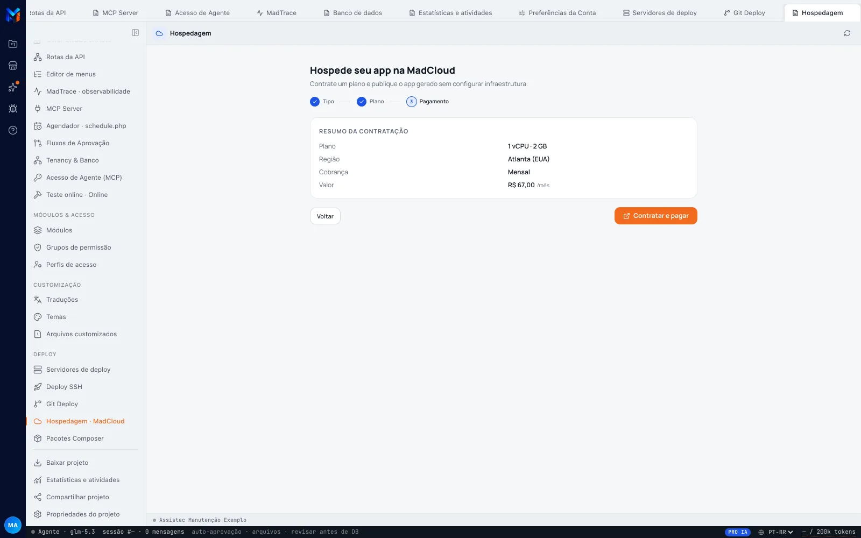This screenshot has width=861, height=538.
Task: Open Perfis de acesso
Action: [86, 265]
